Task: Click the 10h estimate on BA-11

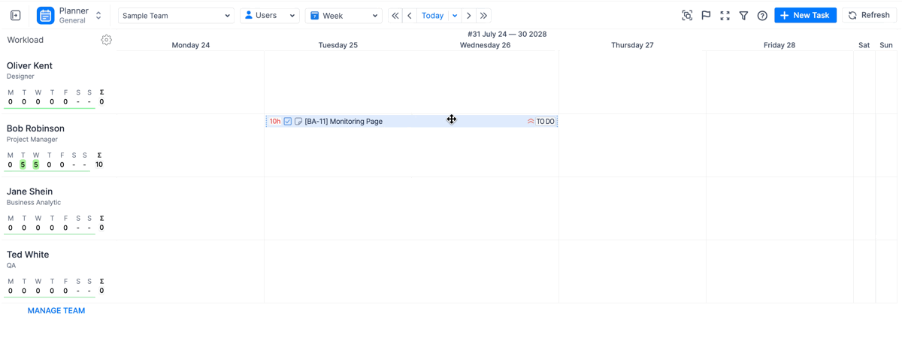Action: click(275, 121)
